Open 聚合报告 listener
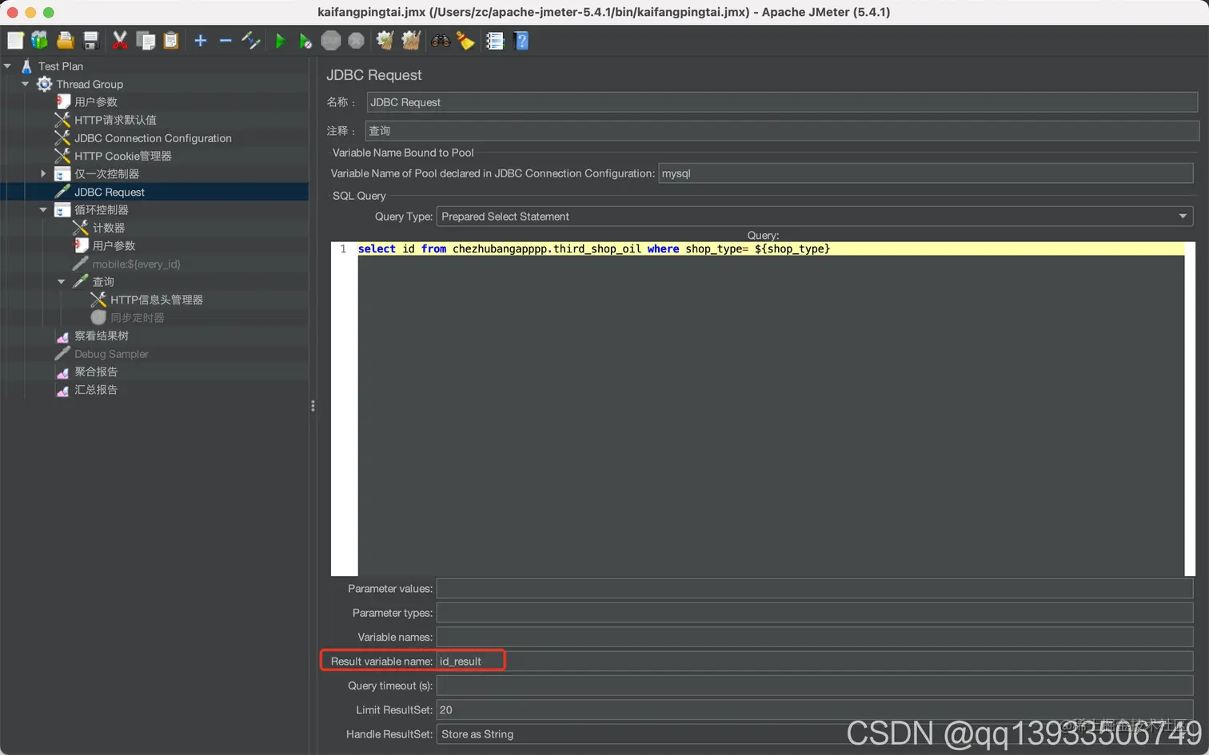 tap(96, 372)
